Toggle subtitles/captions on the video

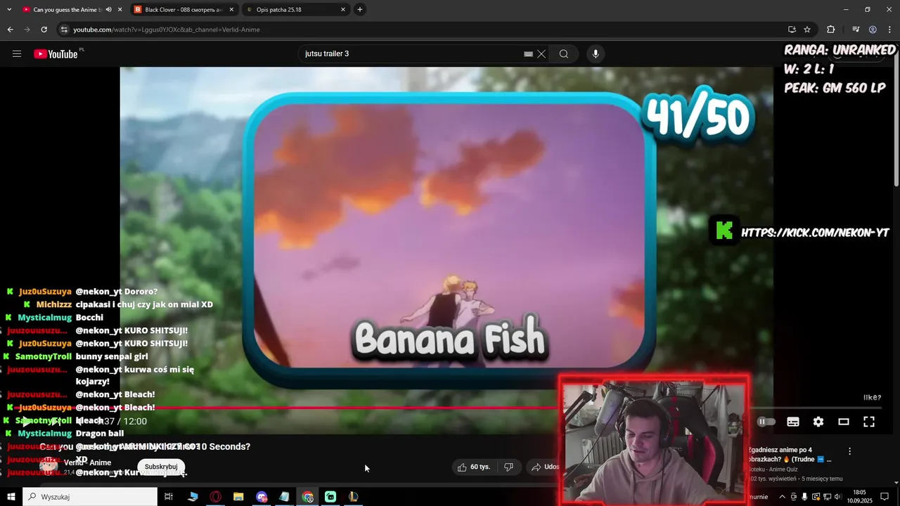pos(793,422)
